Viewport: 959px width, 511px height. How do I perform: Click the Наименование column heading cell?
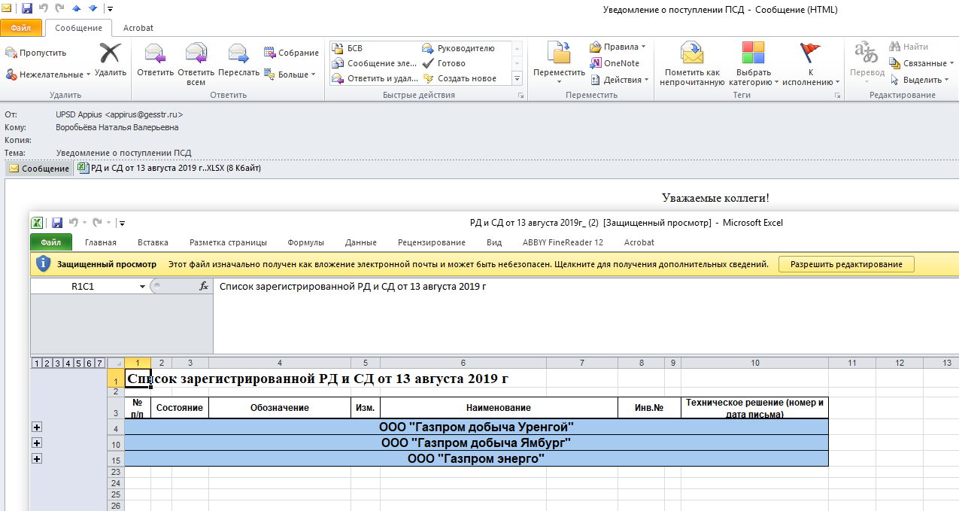[499, 408]
